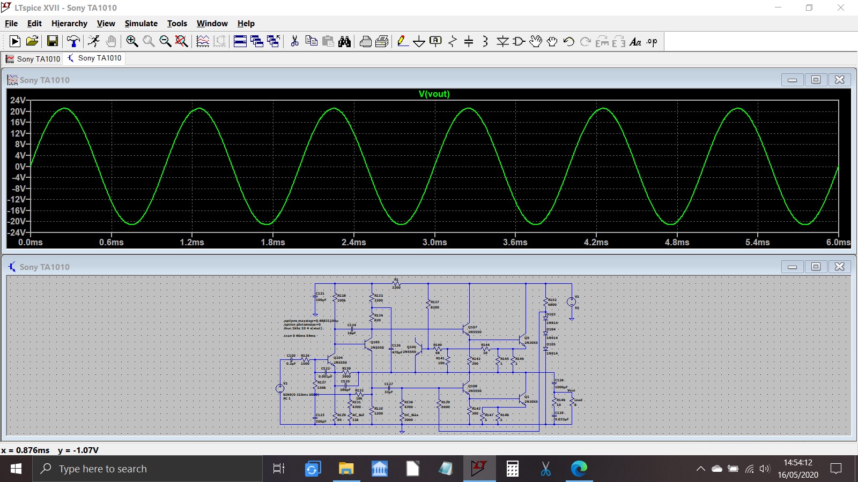Click the LTspice taskbar icon

pyautogui.click(x=479, y=469)
